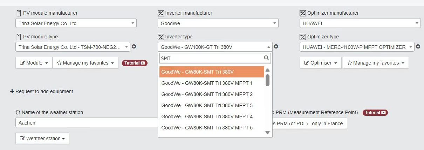The width and height of the screenshot is (424, 150).
Task: Open the Optimiser edit button menu
Action: 321,63
